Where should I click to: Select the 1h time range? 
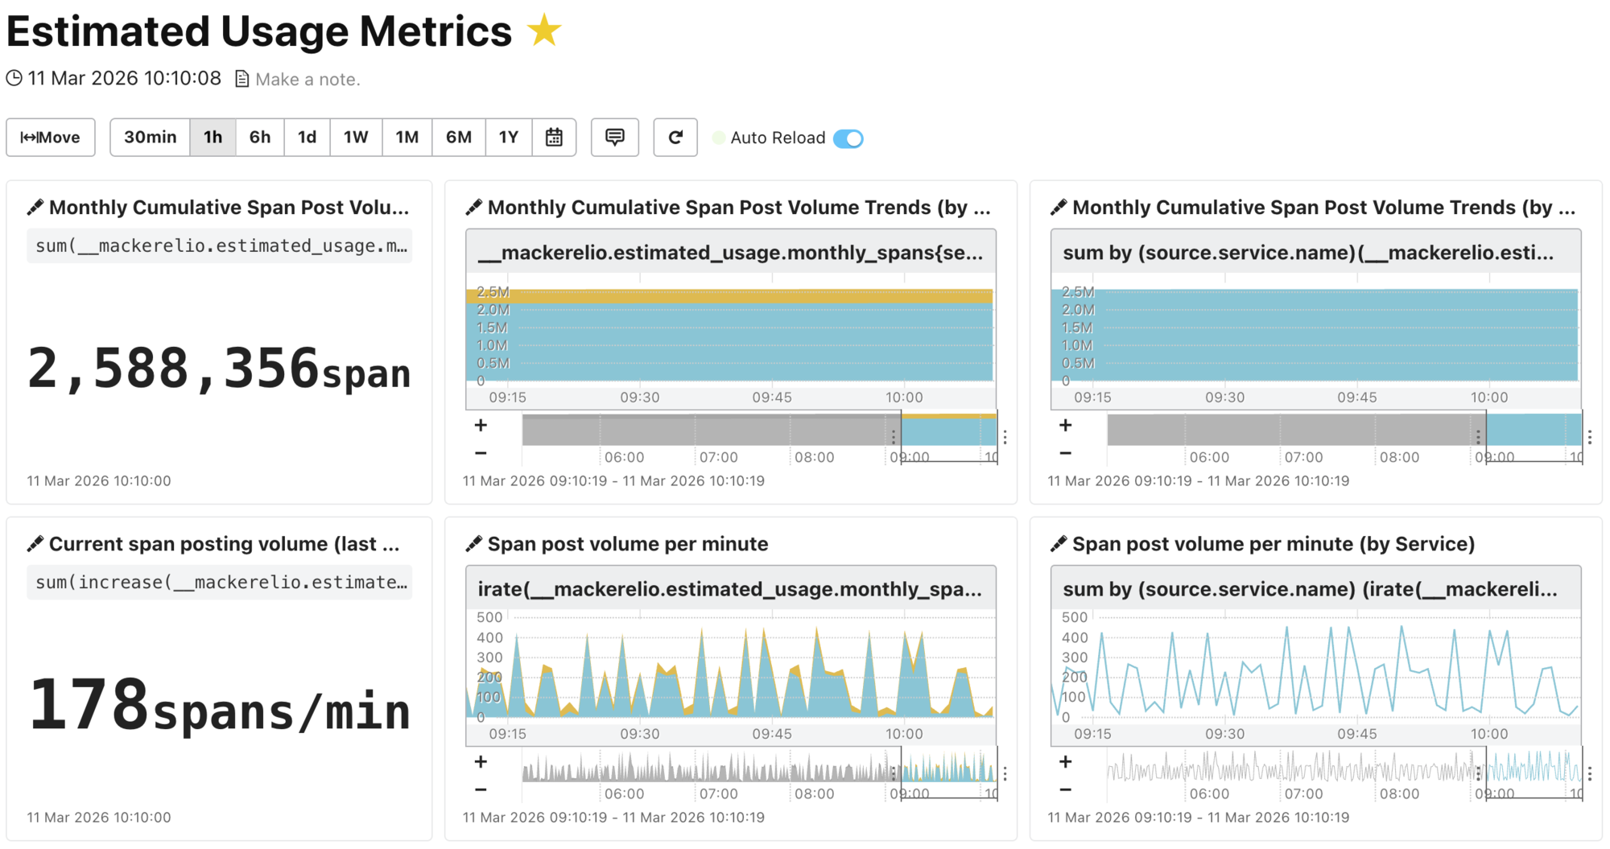click(213, 138)
